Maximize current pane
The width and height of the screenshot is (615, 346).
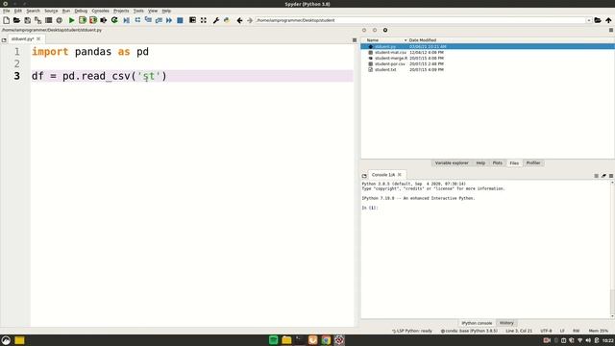192,20
